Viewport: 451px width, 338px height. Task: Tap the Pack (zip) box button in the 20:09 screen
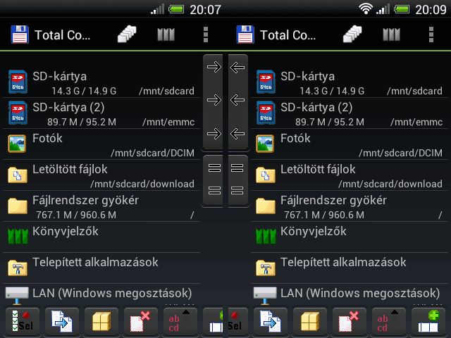[310, 321]
